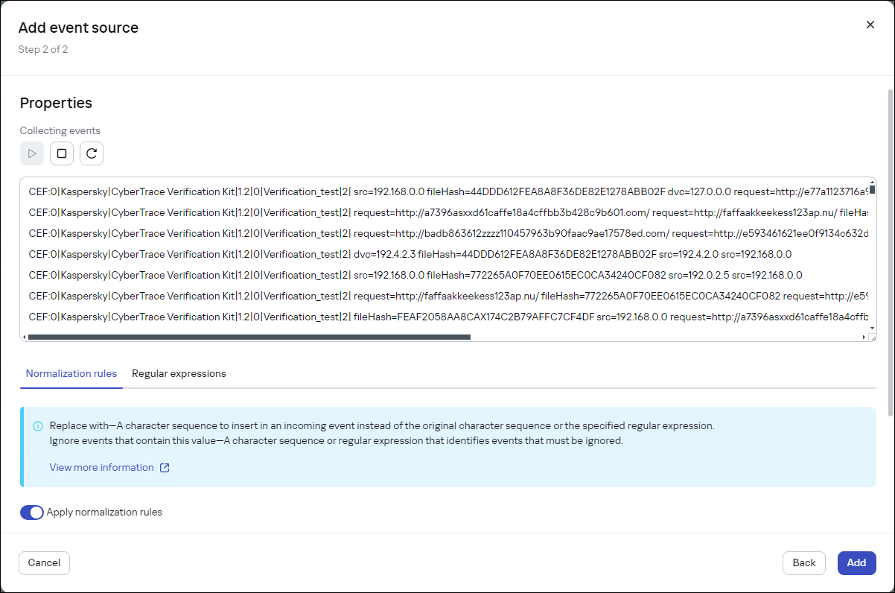This screenshot has height=593, width=895.
Task: Close the Add event source dialog
Action: tap(870, 25)
